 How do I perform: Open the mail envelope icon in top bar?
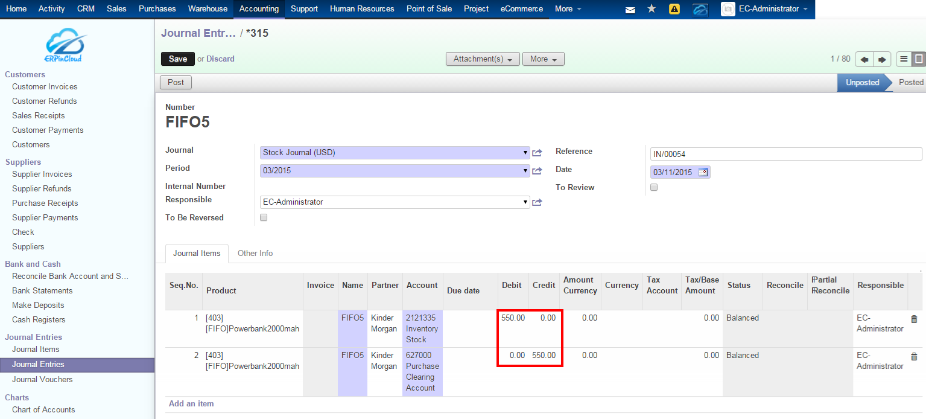click(x=630, y=10)
